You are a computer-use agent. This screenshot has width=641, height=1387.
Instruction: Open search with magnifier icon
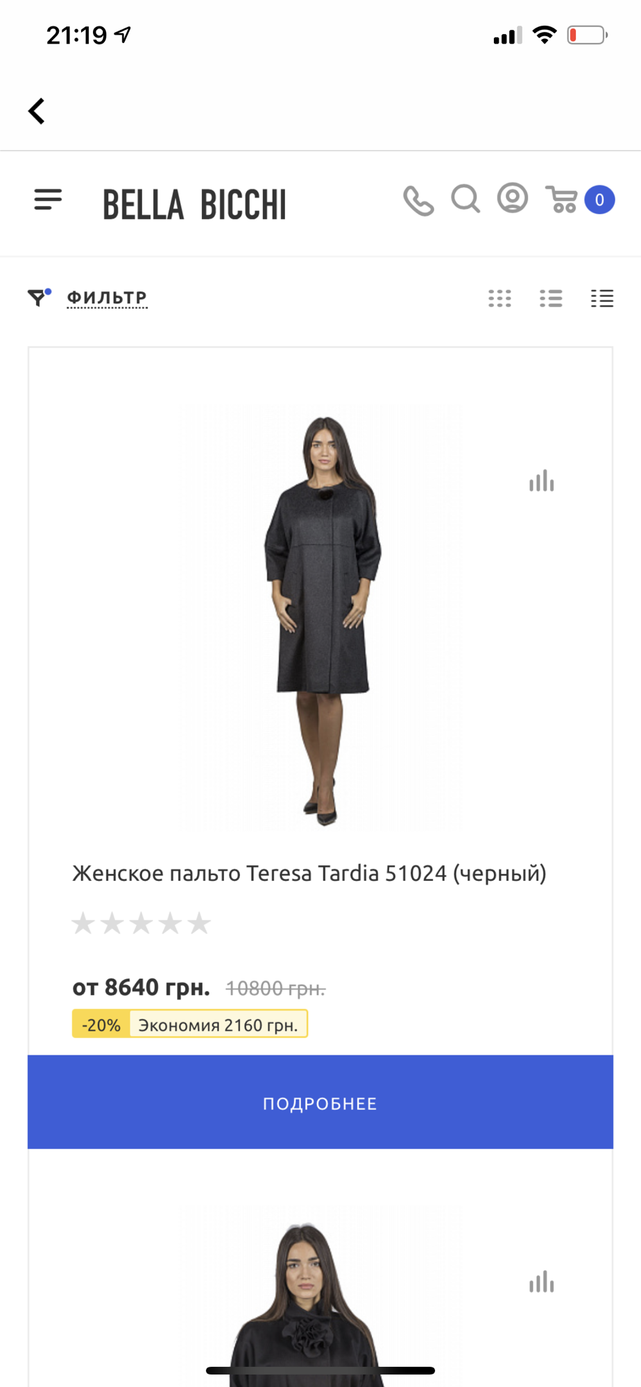pyautogui.click(x=465, y=198)
